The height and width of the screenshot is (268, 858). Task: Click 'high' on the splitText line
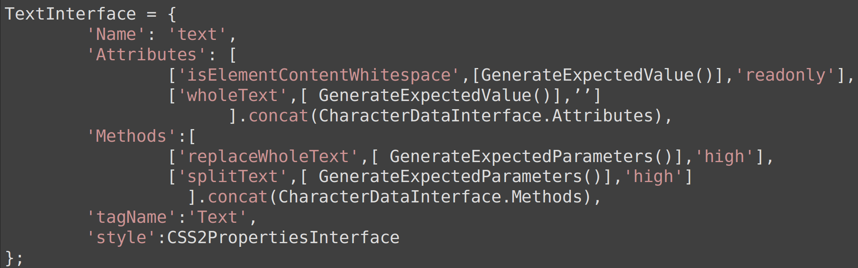[653, 177]
